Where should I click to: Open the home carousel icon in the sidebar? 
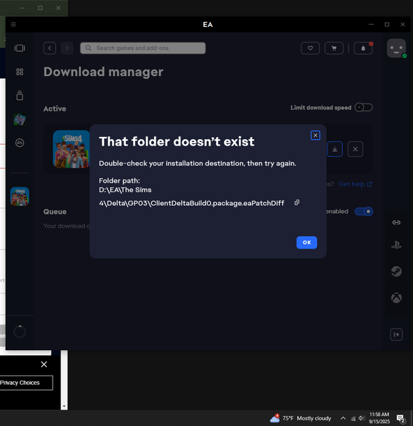20,48
